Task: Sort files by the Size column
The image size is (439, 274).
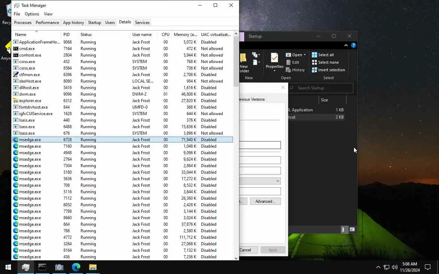Action: click(332, 100)
